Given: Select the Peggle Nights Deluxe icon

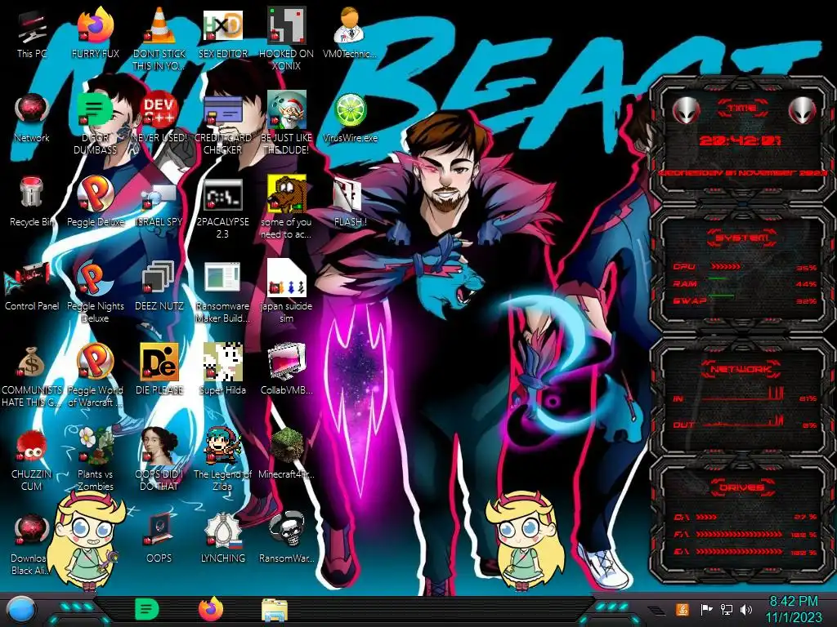Looking at the screenshot, I should [96, 292].
